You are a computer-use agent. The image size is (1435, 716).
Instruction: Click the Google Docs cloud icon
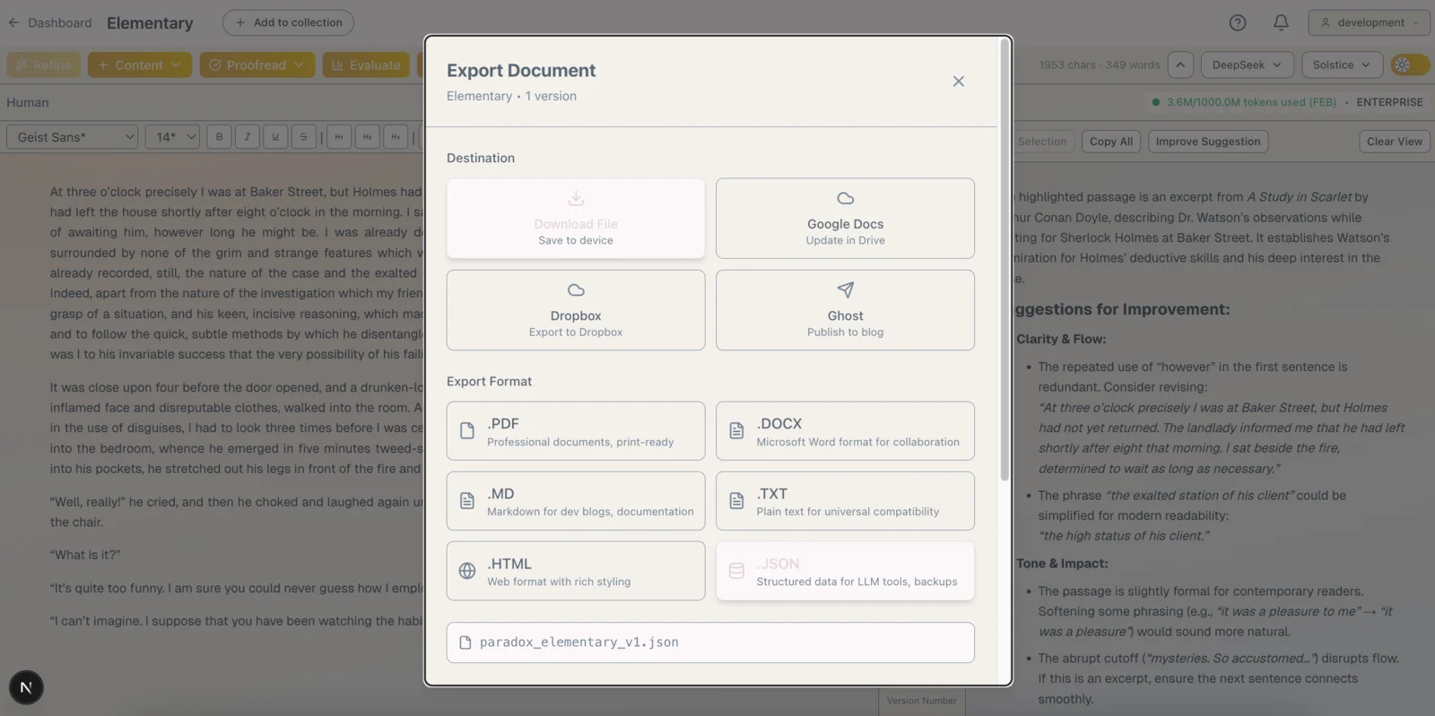845,198
